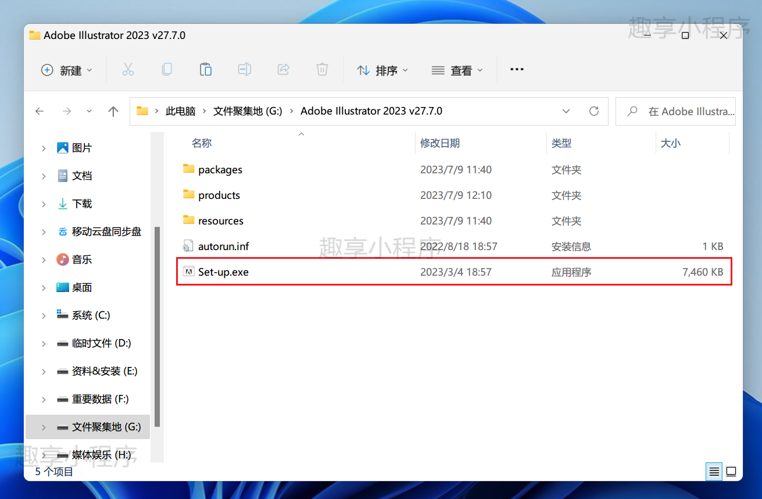The height and width of the screenshot is (499, 762).
Task: Switch to details view icon
Action: click(x=714, y=471)
